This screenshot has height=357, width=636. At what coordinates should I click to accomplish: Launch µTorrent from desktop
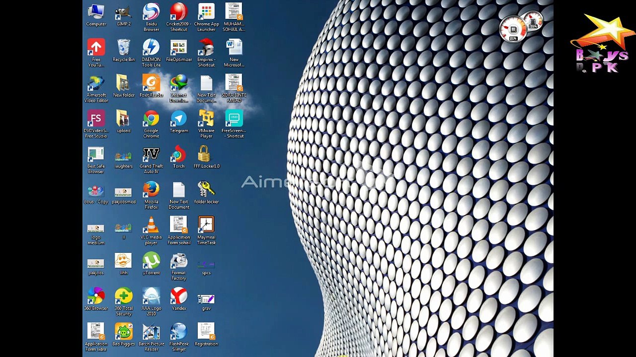click(151, 264)
